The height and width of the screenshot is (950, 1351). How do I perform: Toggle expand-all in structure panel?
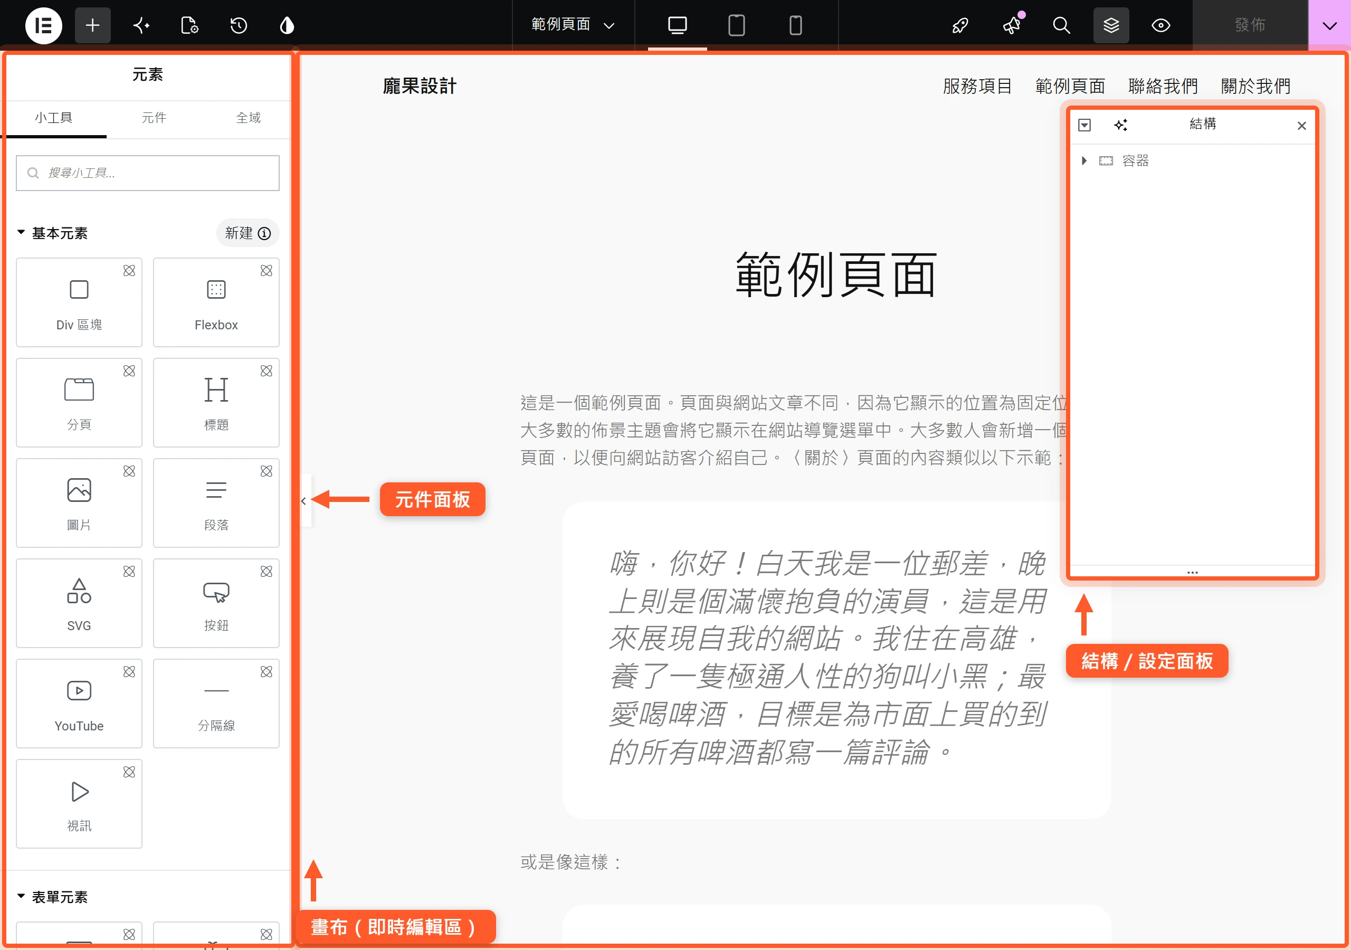point(1084,125)
